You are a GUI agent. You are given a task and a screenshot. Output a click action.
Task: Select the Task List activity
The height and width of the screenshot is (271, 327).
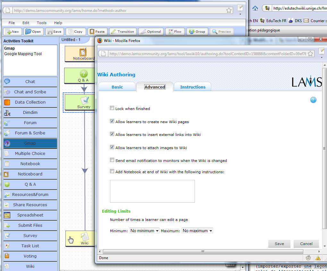pyautogui.click(x=30, y=246)
